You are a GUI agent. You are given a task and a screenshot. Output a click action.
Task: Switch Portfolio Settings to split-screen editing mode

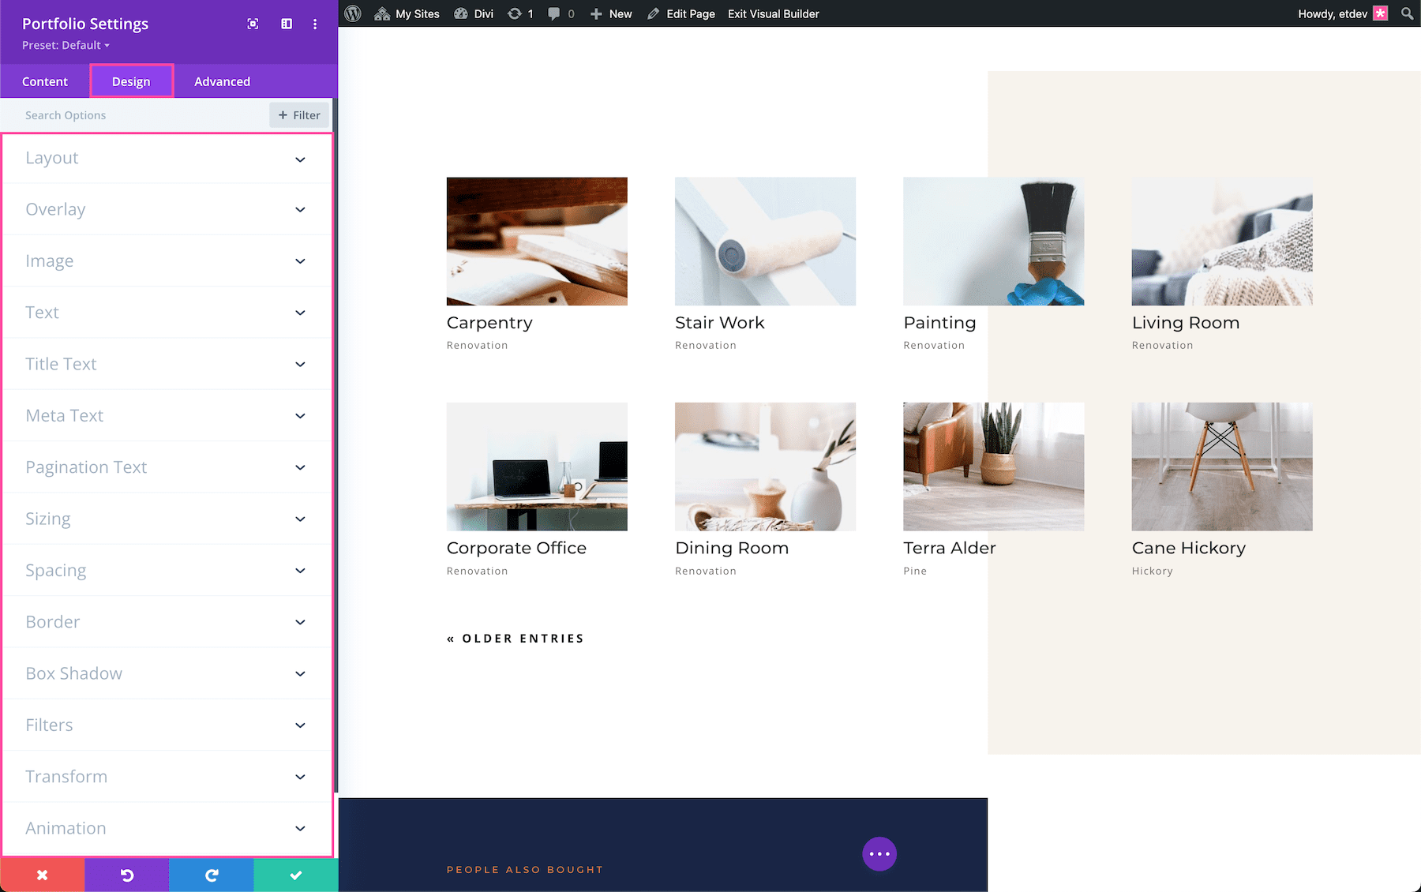pyautogui.click(x=284, y=24)
